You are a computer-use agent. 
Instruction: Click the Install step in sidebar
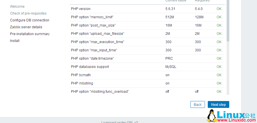15,41
